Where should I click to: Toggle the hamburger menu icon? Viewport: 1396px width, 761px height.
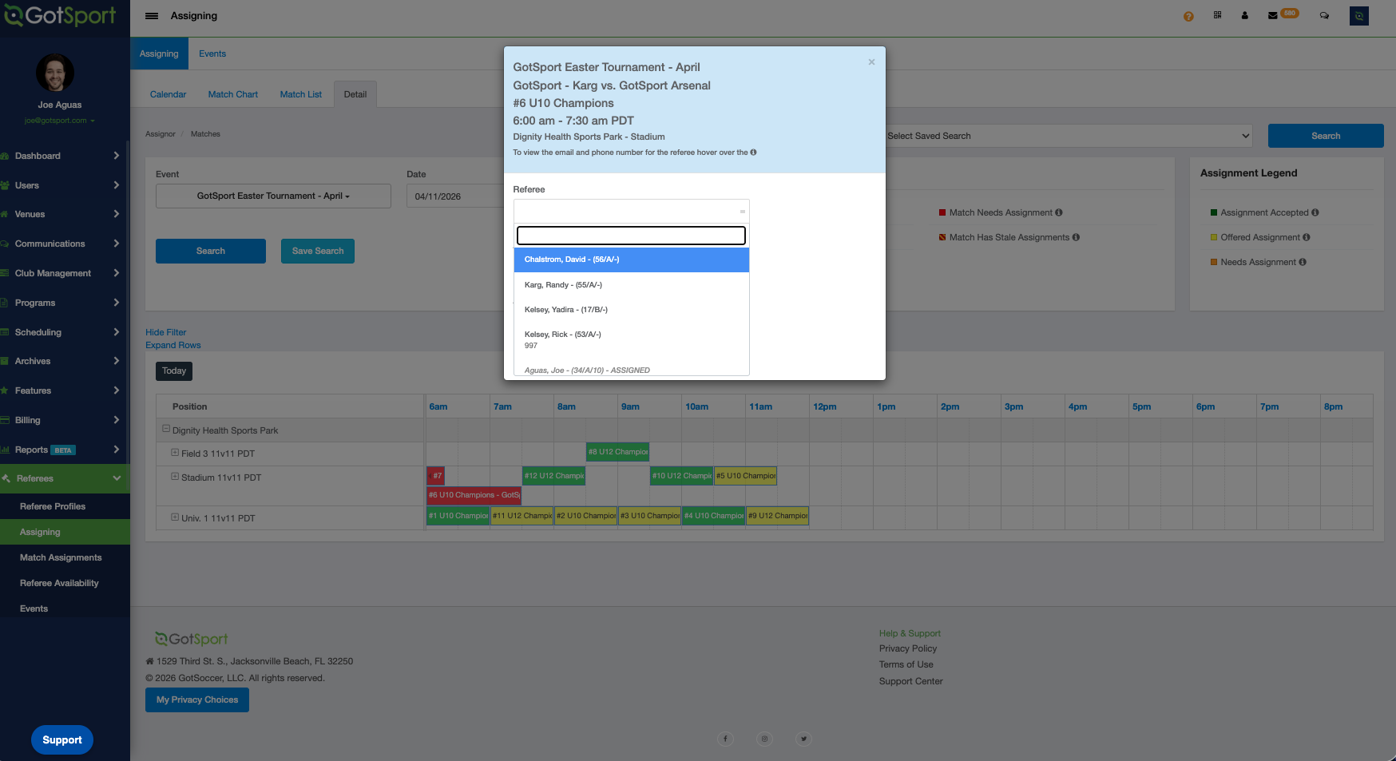pos(152,16)
